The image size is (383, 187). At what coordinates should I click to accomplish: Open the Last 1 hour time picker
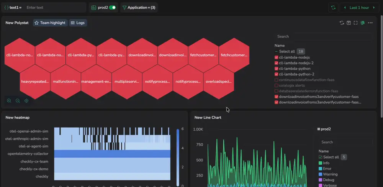pos(359,8)
